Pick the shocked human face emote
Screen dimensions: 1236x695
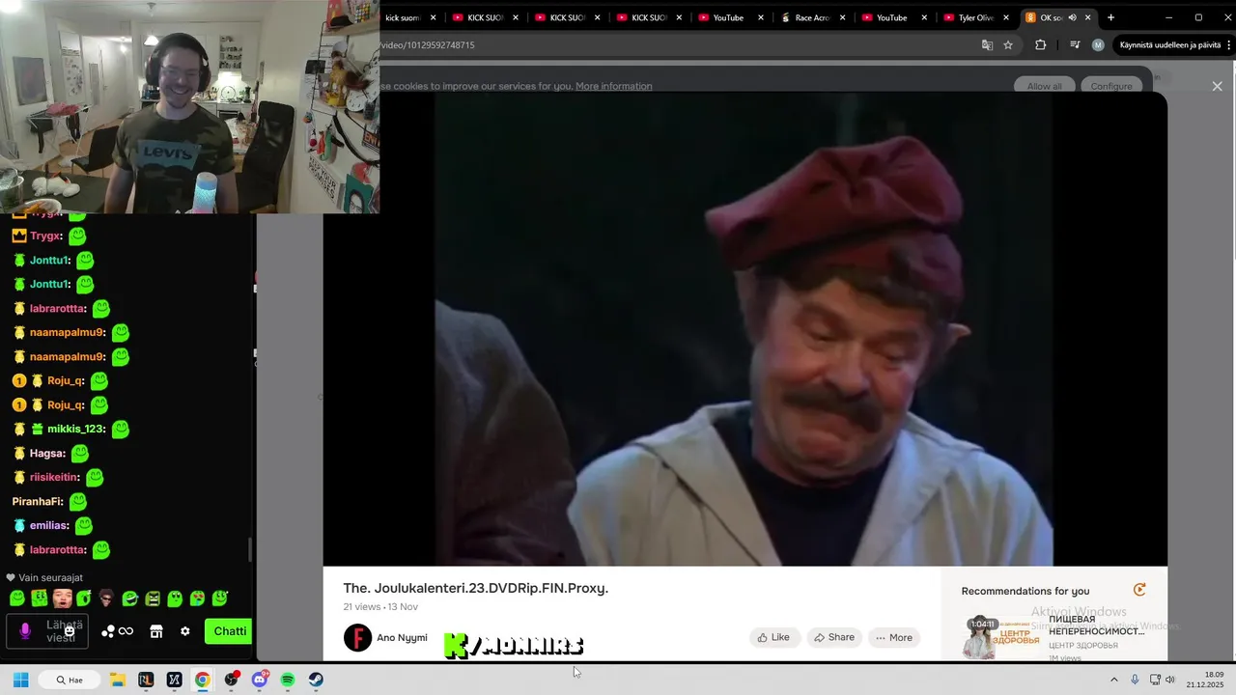(x=62, y=598)
